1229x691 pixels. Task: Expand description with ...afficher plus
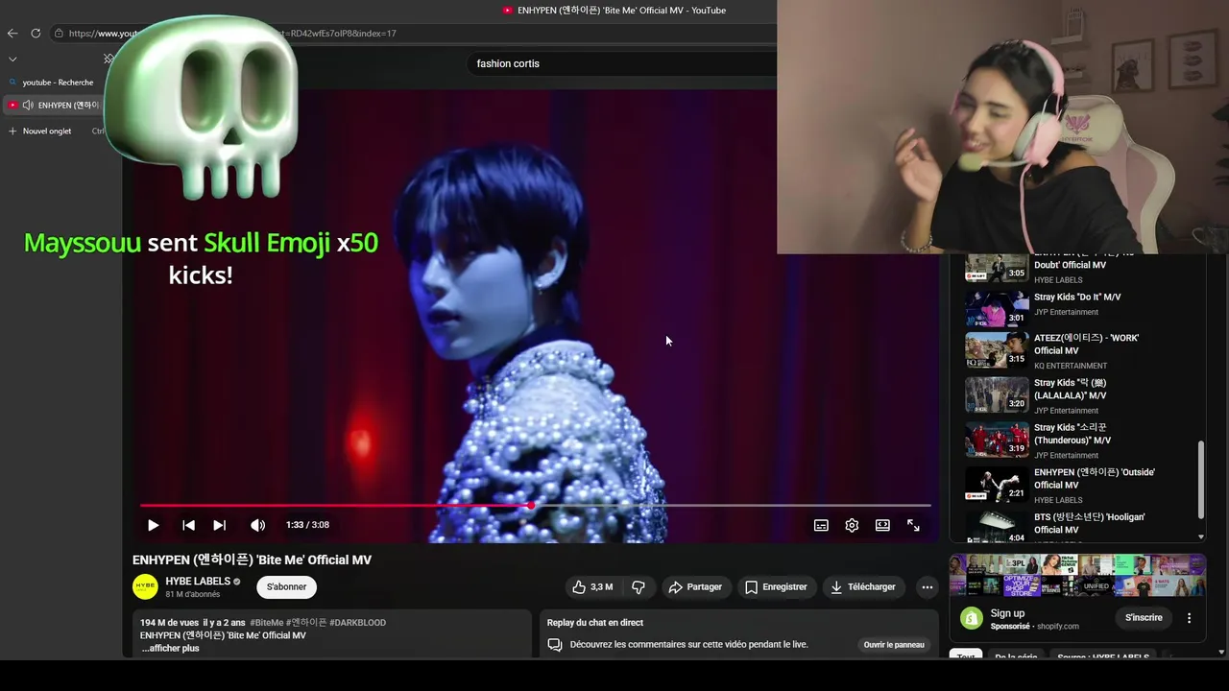tap(171, 648)
